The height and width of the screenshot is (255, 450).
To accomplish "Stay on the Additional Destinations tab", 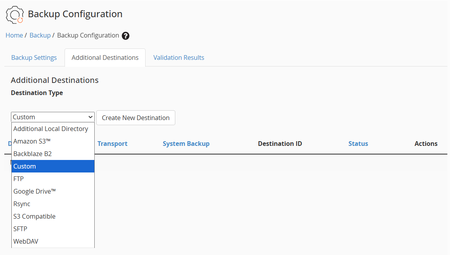I will coord(105,57).
